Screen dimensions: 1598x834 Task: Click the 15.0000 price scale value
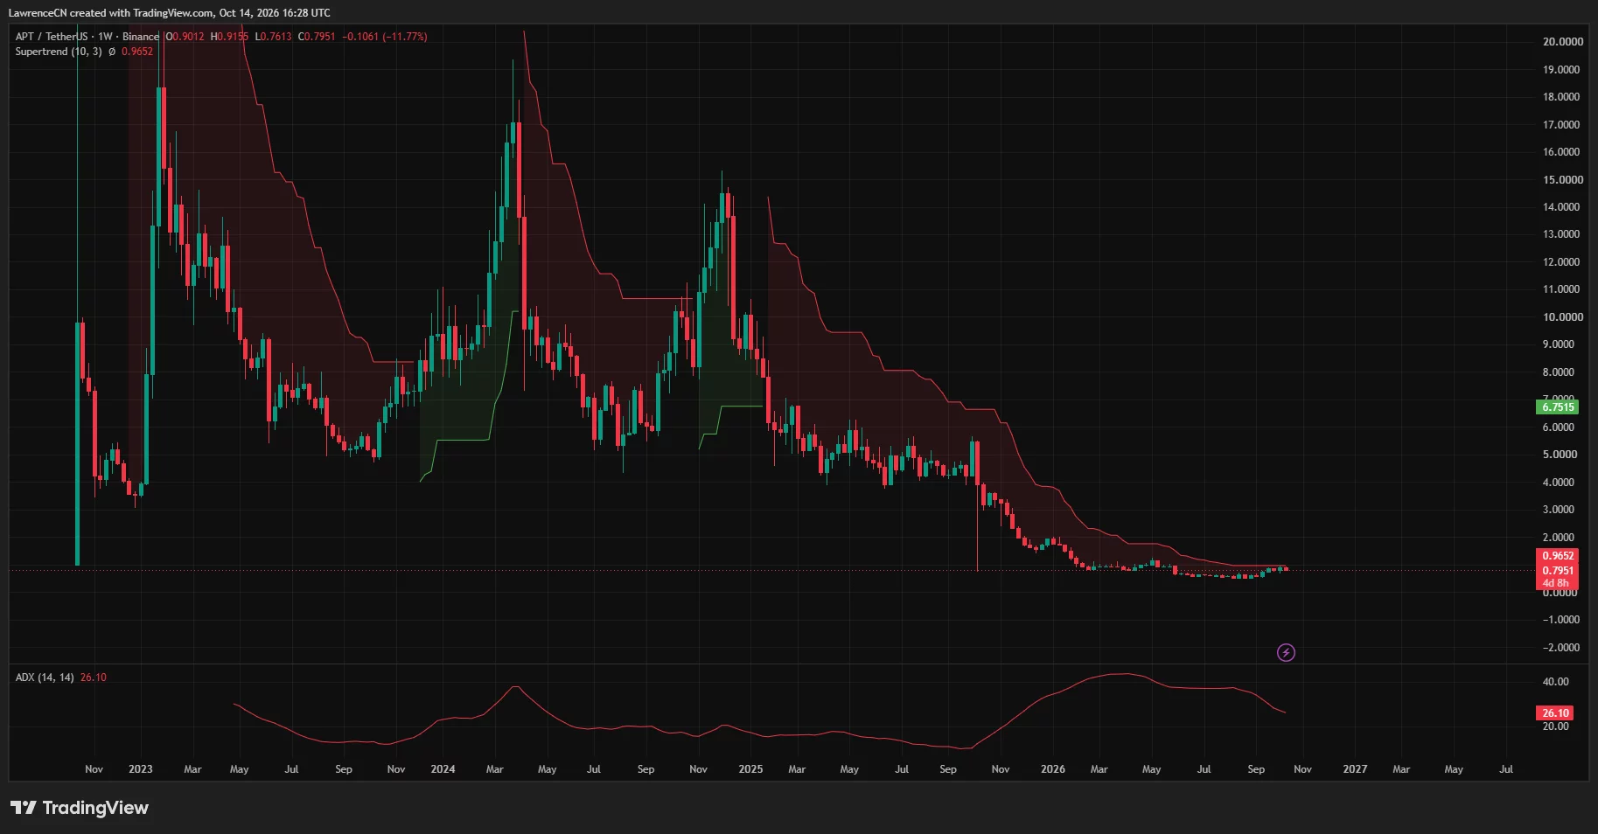[1563, 180]
